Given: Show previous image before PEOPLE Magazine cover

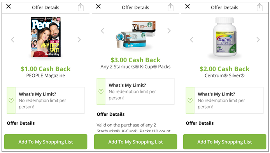Looking at the screenshot, I should pos(12,40).
